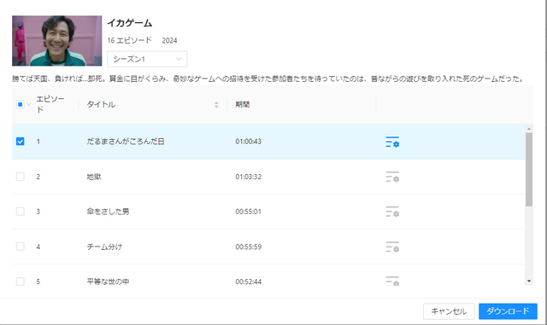Open advanced settings icon for episode 1

click(x=392, y=142)
